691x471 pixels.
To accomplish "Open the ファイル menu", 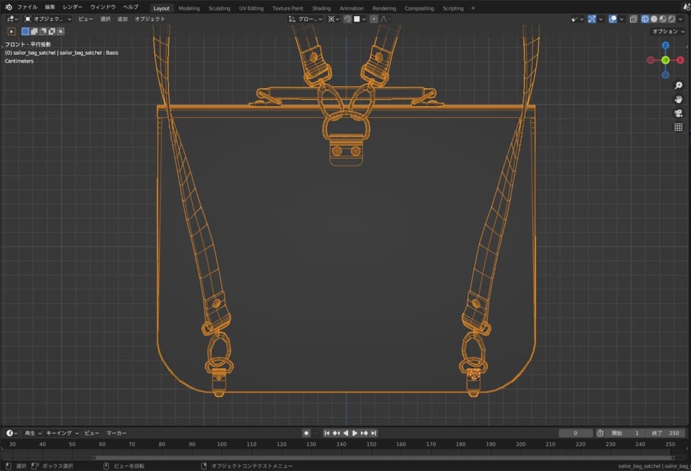I will click(x=27, y=7).
